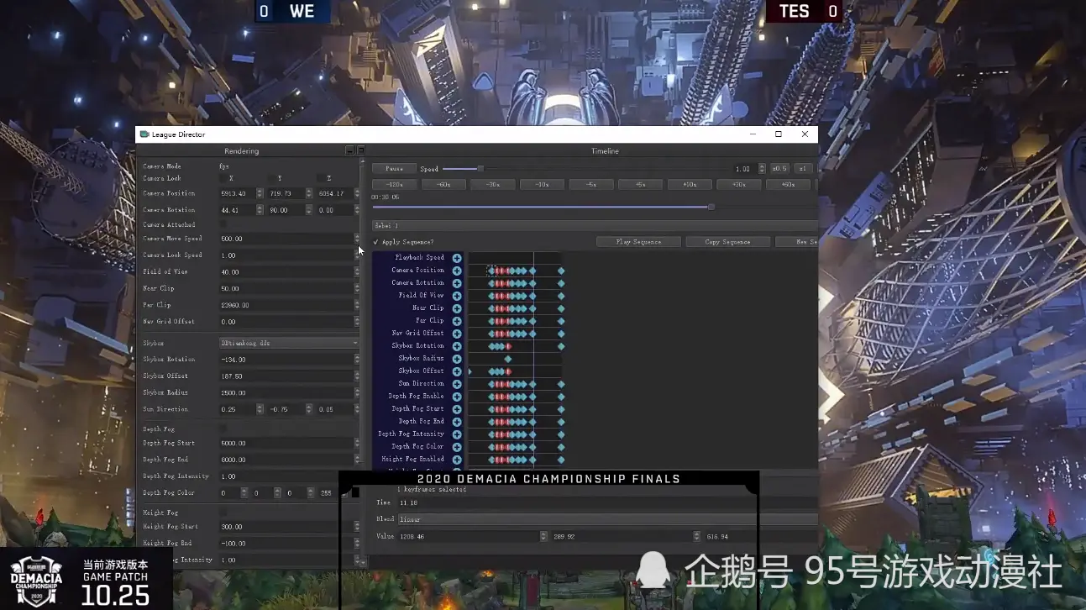Step the Camera Position X spinner arrows
Viewport: 1086px width, 610px height.
[x=261, y=193]
